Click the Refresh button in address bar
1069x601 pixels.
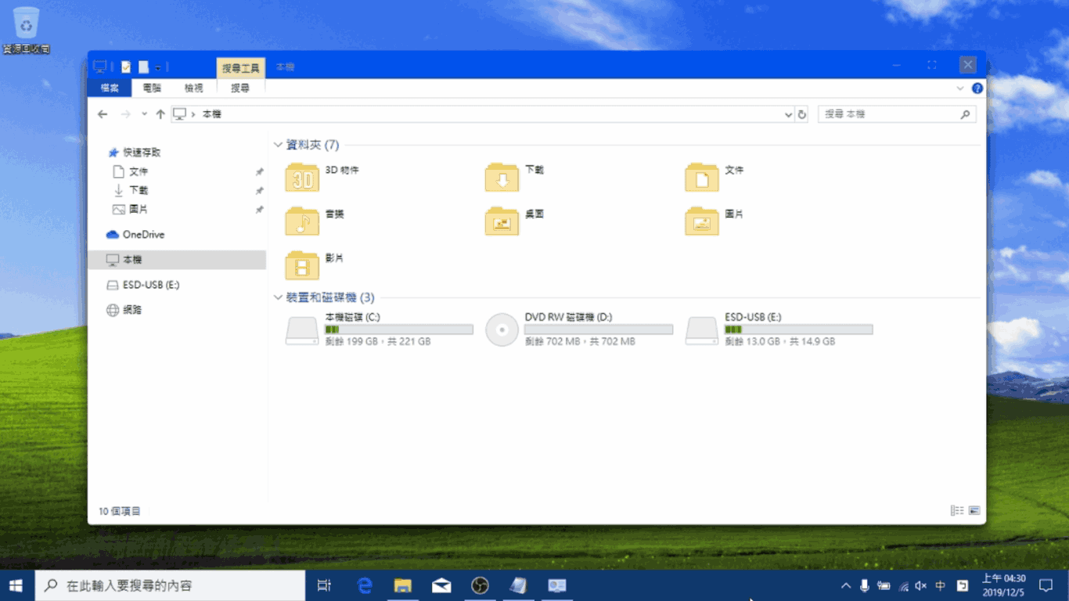point(801,114)
